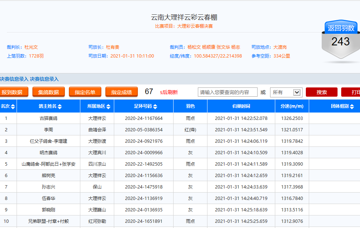The width and height of the screenshot is (360, 228).
Task: Click the 参考空距 334公里 value
Action: 282,56
